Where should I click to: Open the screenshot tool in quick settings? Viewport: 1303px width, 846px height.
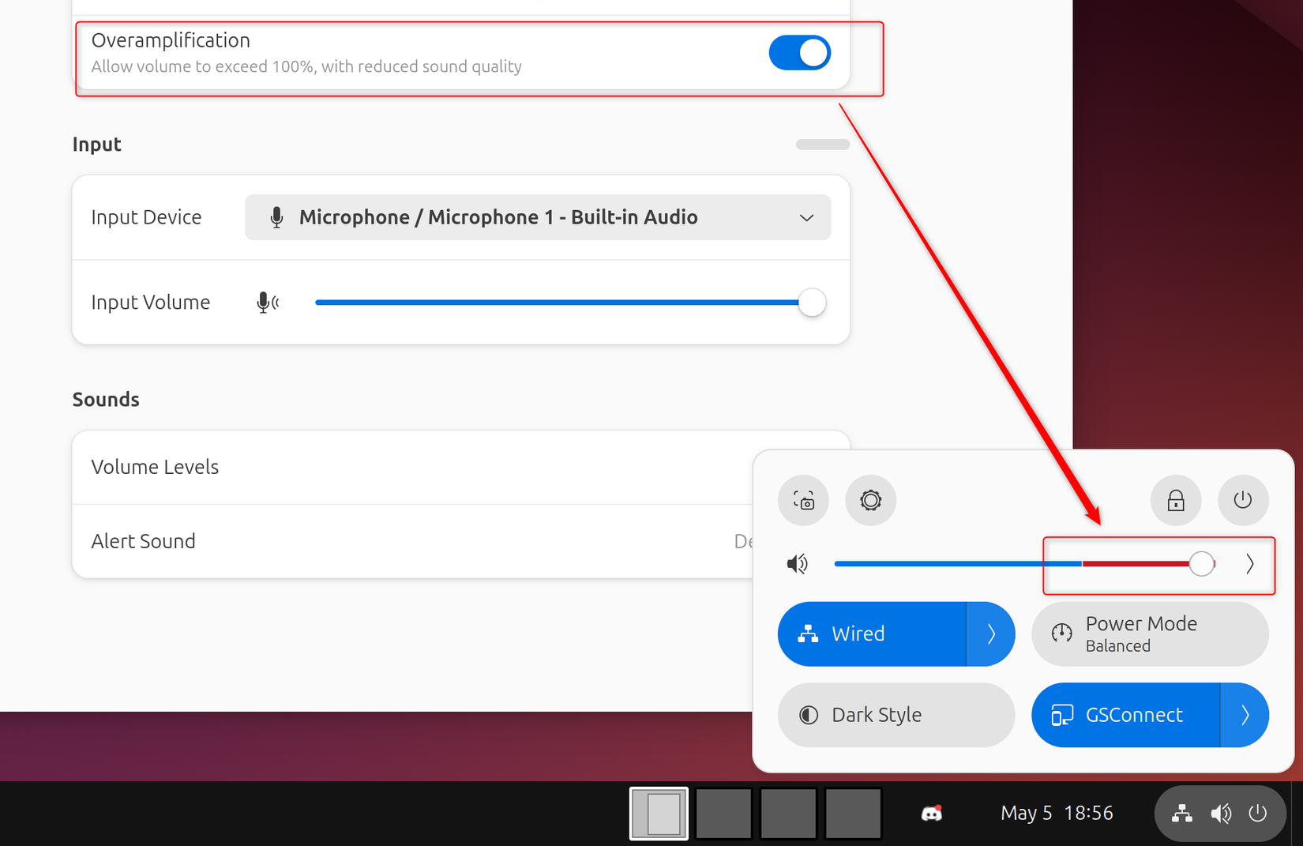pos(803,500)
